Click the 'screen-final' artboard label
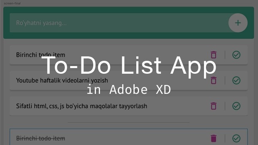Image resolution: width=258 pixels, height=145 pixels. tap(12, 3)
